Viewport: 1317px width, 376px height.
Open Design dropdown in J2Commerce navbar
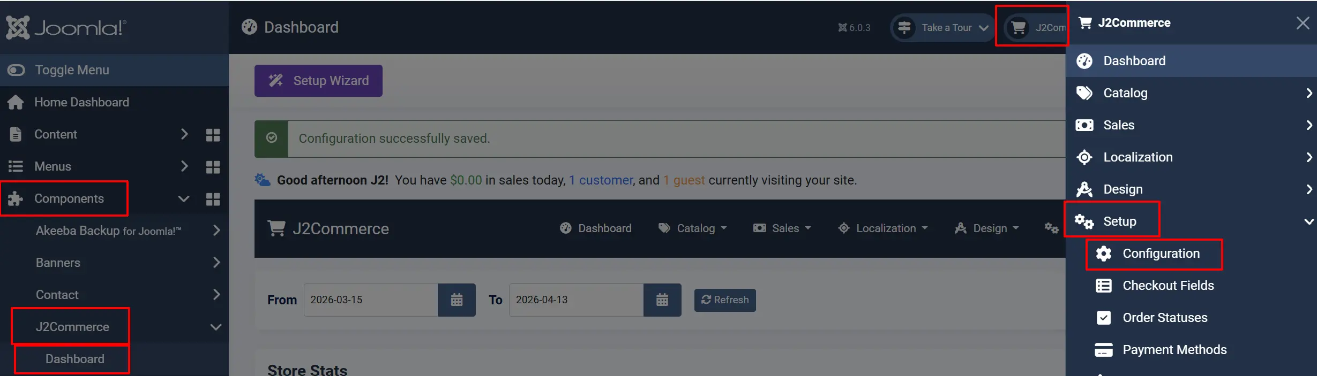click(986, 228)
